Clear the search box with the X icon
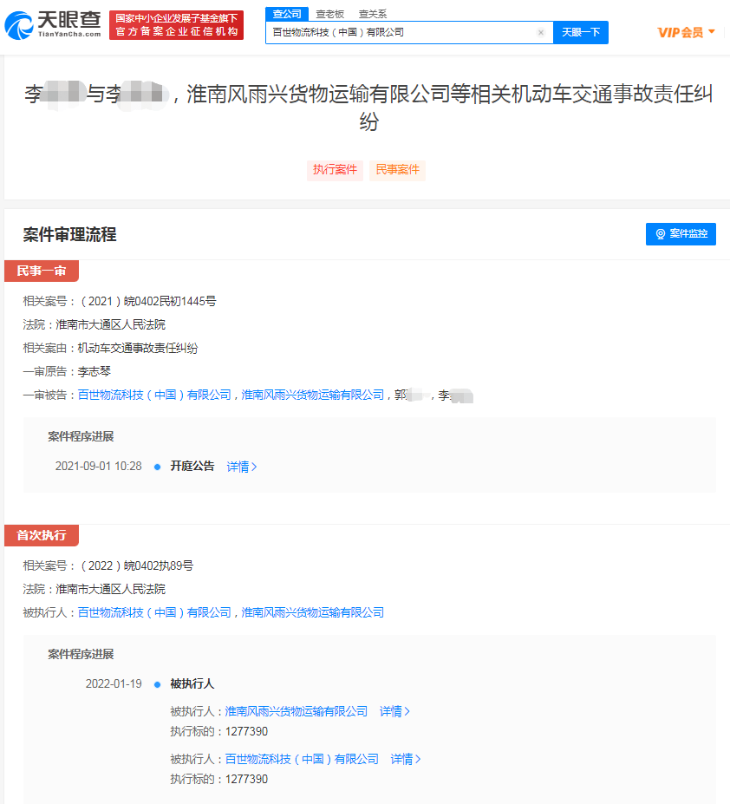 [540, 32]
